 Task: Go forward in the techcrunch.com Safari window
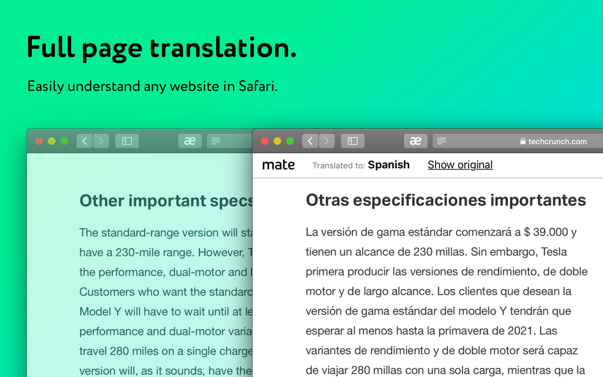[327, 141]
